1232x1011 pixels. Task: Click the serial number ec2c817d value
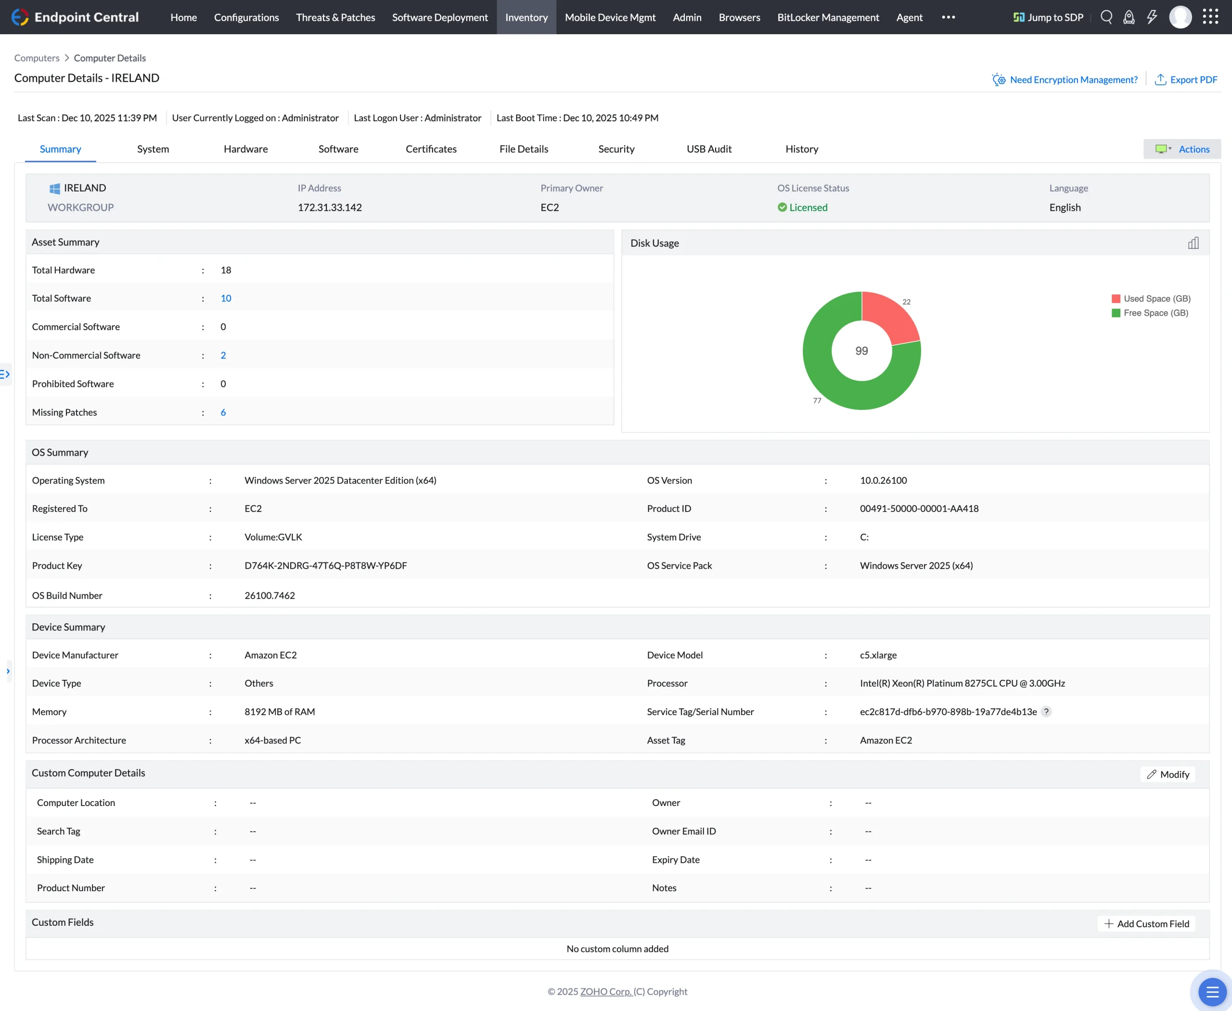coord(949,712)
